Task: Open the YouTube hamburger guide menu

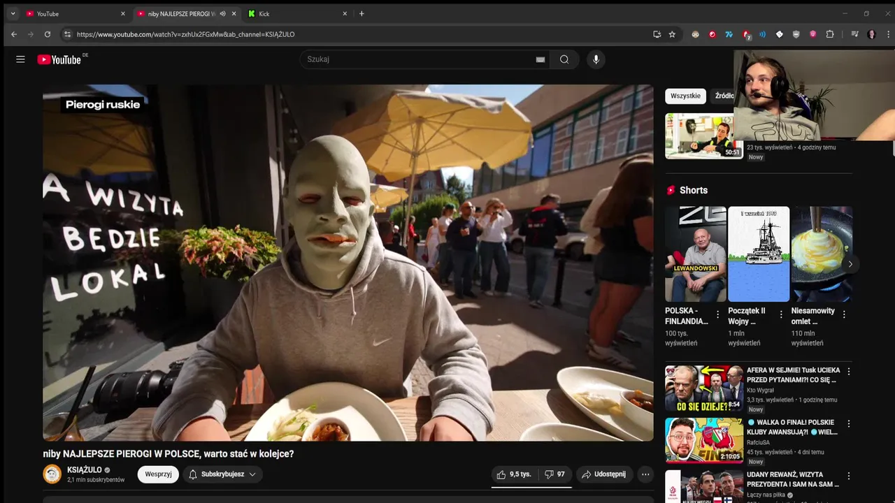Action: tap(20, 59)
